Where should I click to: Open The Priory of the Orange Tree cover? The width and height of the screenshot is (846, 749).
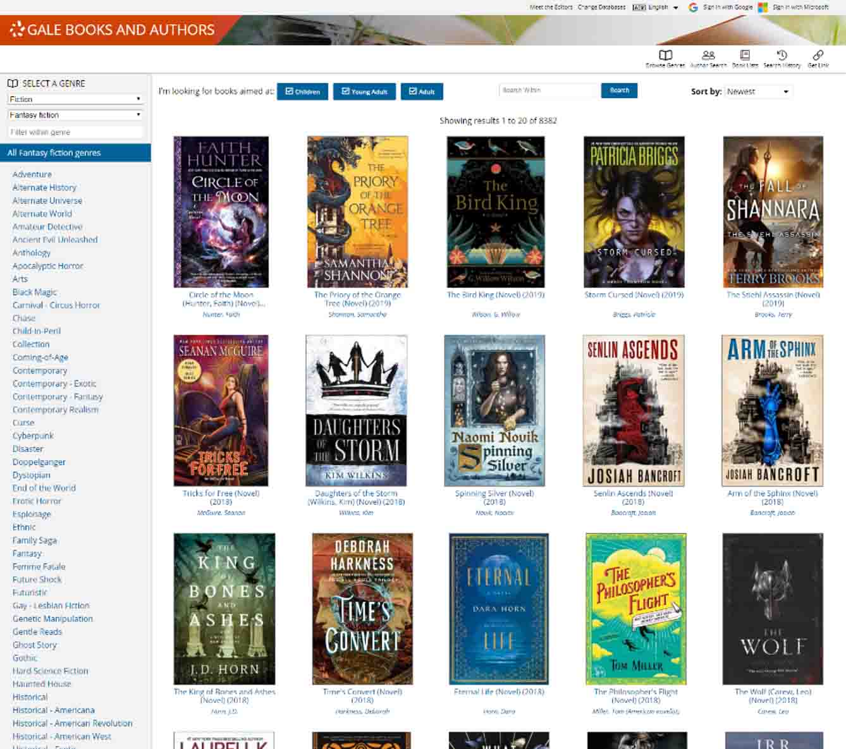[x=357, y=212]
